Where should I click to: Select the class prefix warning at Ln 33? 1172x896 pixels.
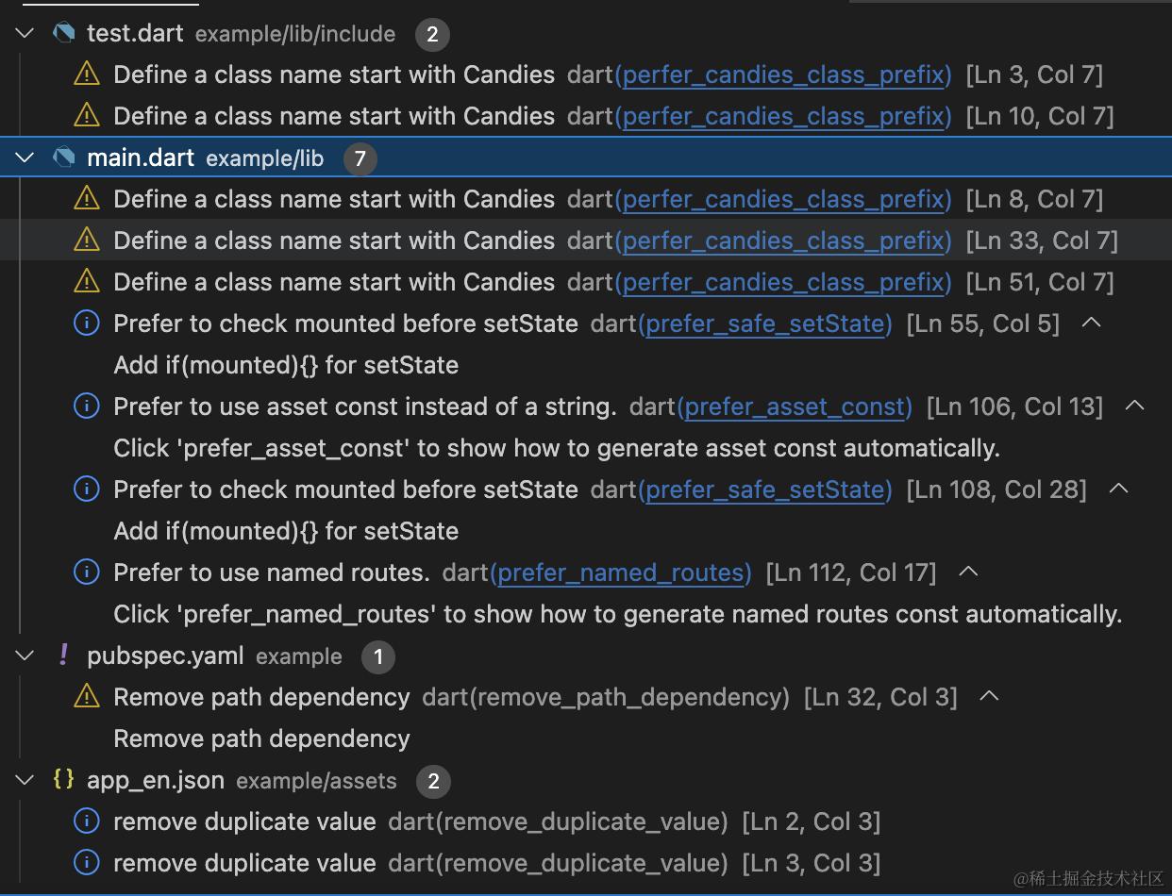coord(334,241)
